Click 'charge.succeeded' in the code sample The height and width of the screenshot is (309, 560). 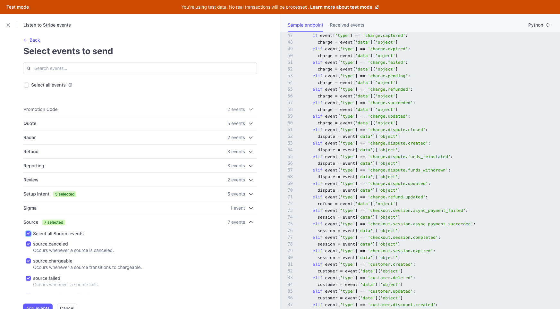pos(390,103)
